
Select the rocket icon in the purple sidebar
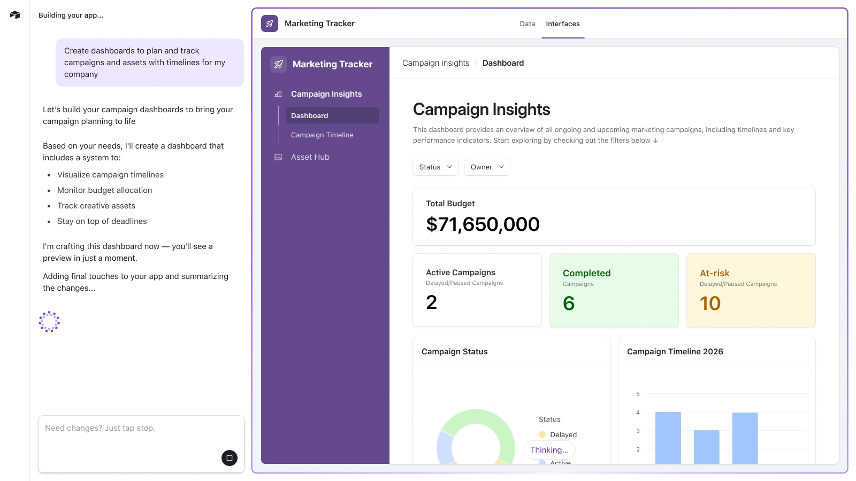tap(279, 64)
